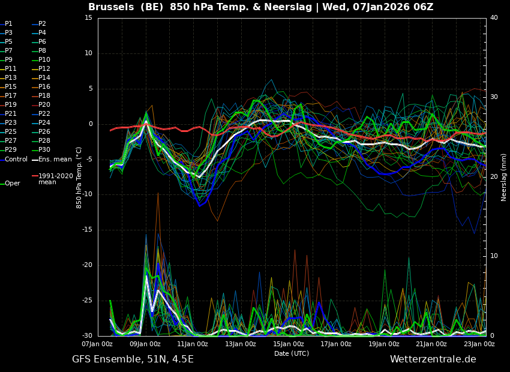The image size is (510, 372).
Task: Click the 40 precipitation axis tick
Action: 494,17
